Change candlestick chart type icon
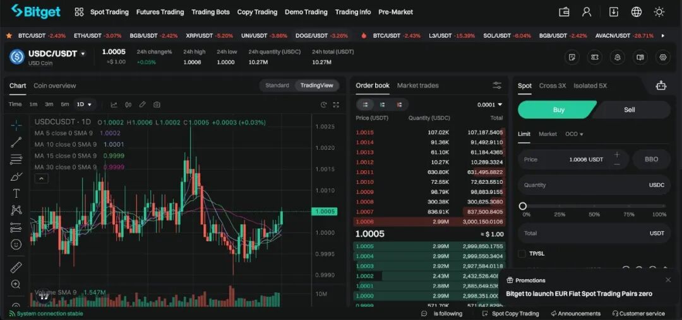Viewport: 682px width, 320px height. coord(128,105)
